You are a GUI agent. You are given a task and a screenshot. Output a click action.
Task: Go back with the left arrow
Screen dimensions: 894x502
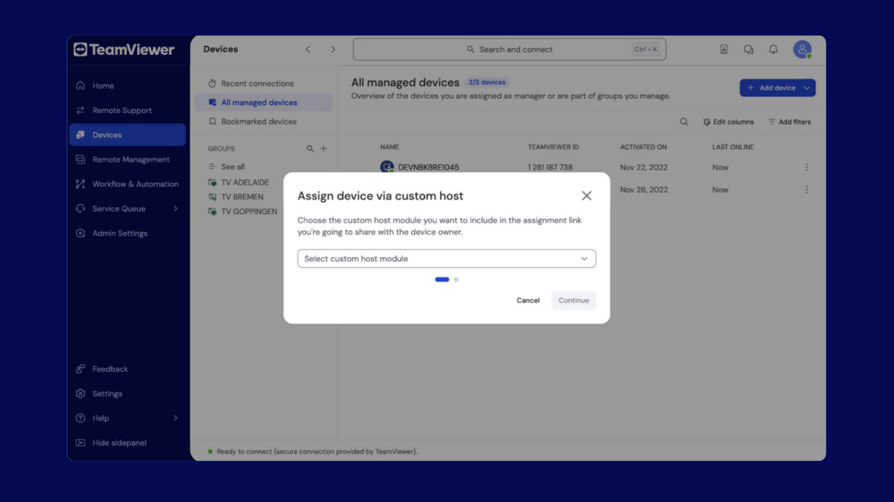[x=308, y=50]
